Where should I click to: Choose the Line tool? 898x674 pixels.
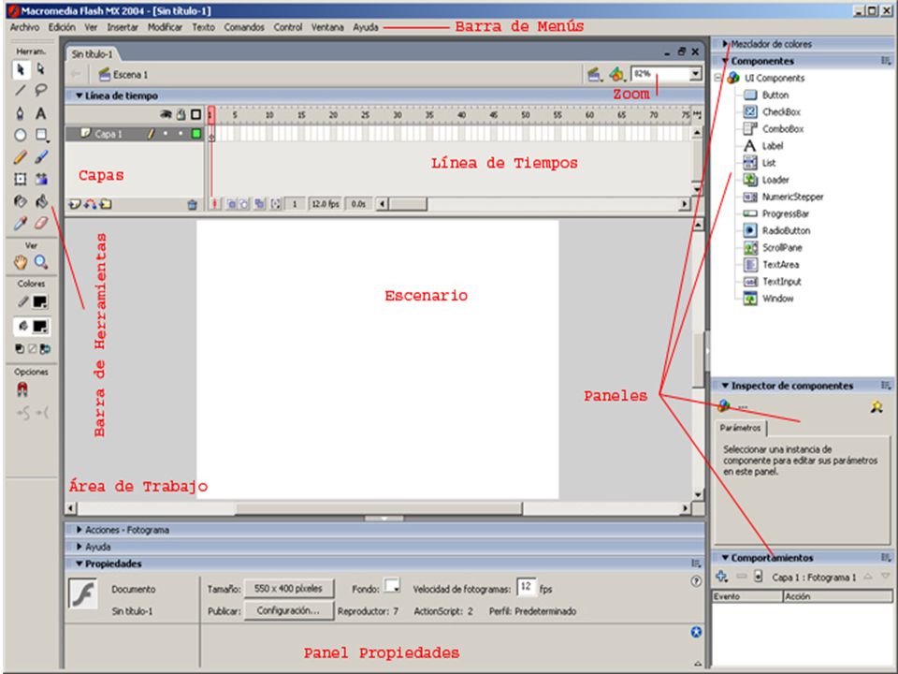click(x=21, y=91)
